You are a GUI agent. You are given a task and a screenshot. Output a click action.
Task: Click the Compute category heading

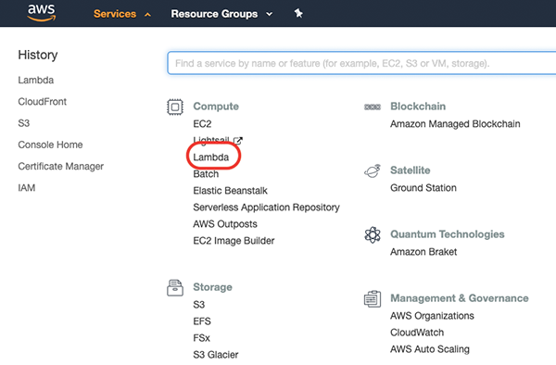(216, 107)
